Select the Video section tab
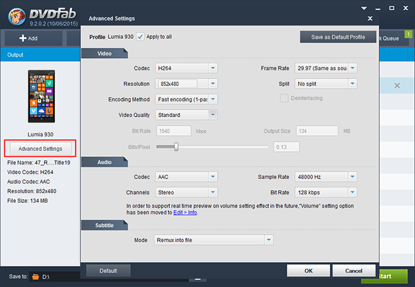Image resolution: width=415 pixels, height=287 pixels. (104, 54)
